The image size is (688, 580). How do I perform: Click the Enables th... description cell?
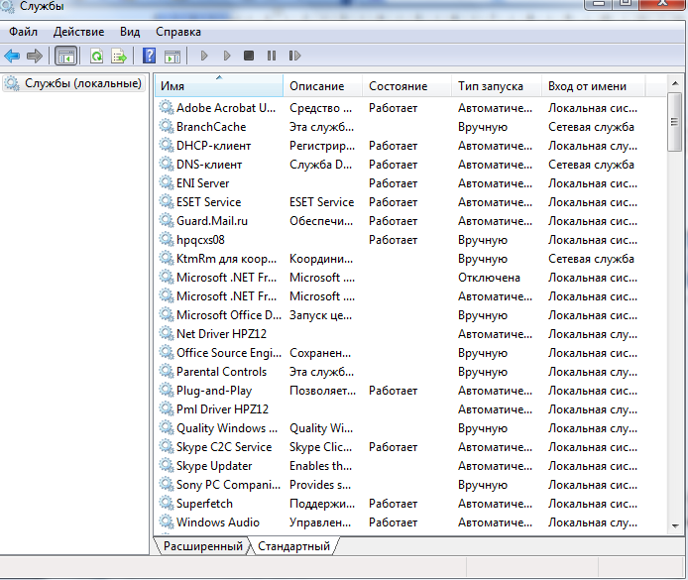pos(321,466)
